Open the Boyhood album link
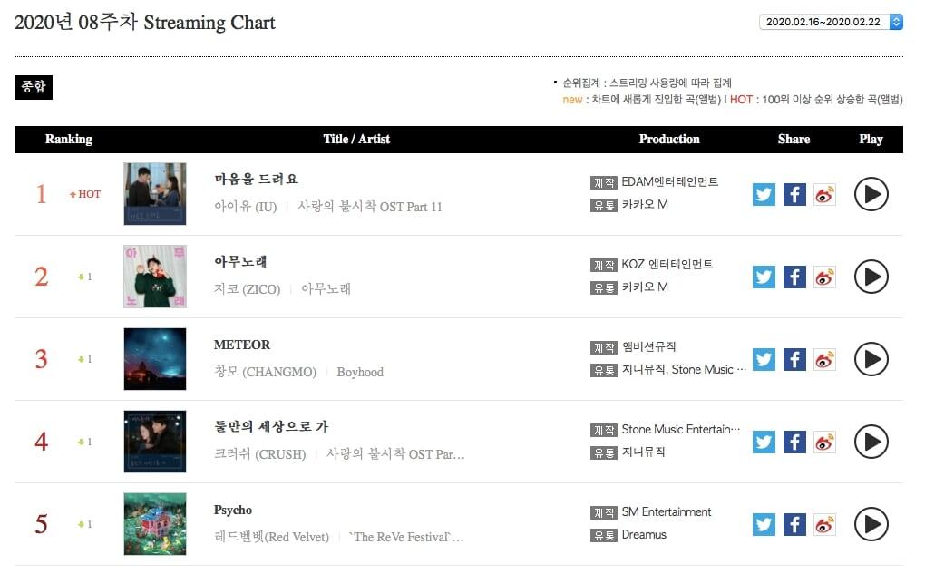 [x=360, y=372]
